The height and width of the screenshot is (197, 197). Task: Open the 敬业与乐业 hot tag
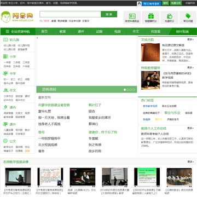172,113
